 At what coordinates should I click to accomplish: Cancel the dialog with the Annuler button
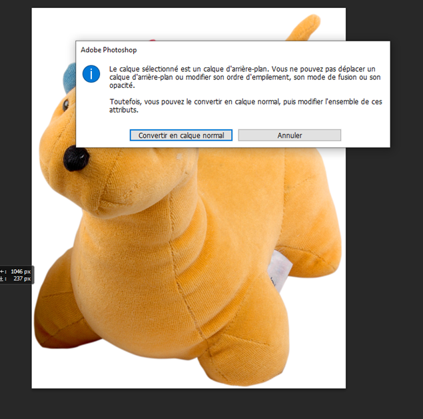click(x=290, y=135)
